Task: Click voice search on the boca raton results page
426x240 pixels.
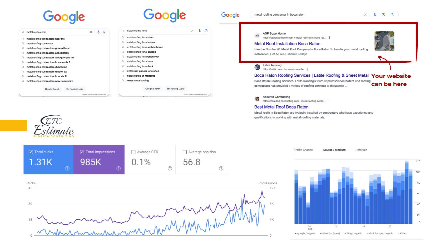Action: [375, 15]
